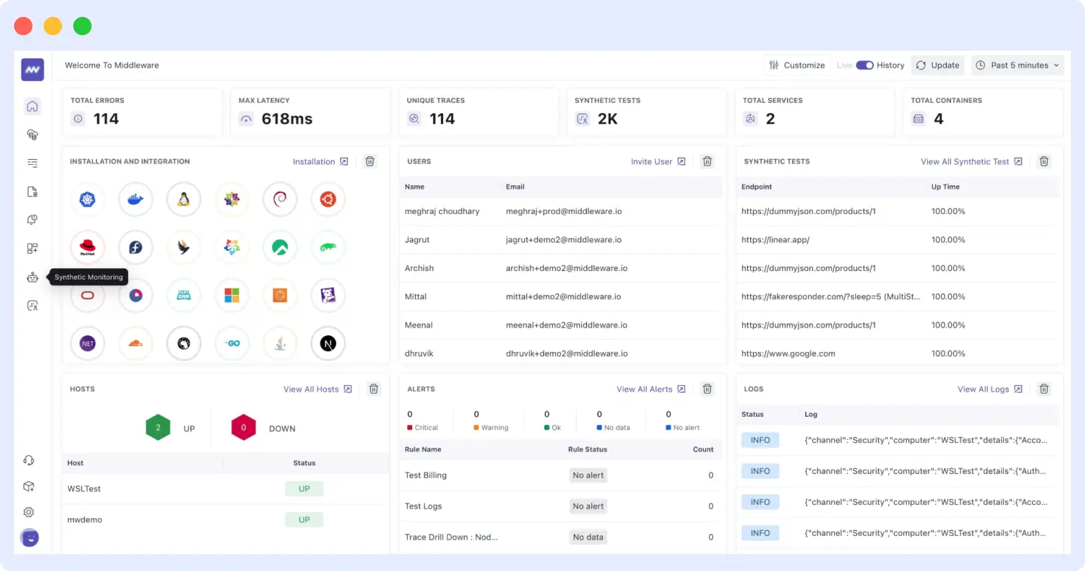Screen dimensions: 1085x571
Task: Click the Unique Traces 114 card
Action: click(x=478, y=112)
